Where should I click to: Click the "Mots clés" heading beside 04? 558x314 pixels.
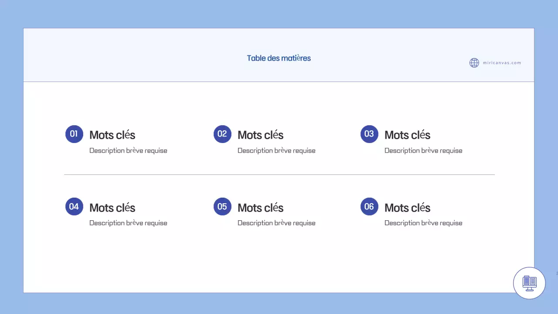coord(112,208)
